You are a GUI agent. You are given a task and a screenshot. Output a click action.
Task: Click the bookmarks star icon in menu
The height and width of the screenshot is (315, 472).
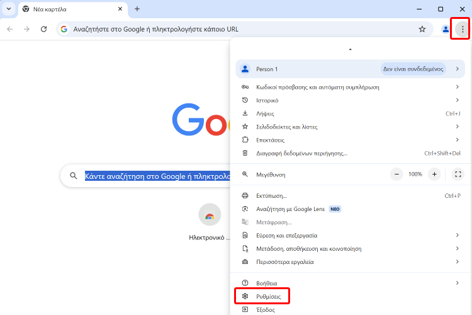point(245,127)
